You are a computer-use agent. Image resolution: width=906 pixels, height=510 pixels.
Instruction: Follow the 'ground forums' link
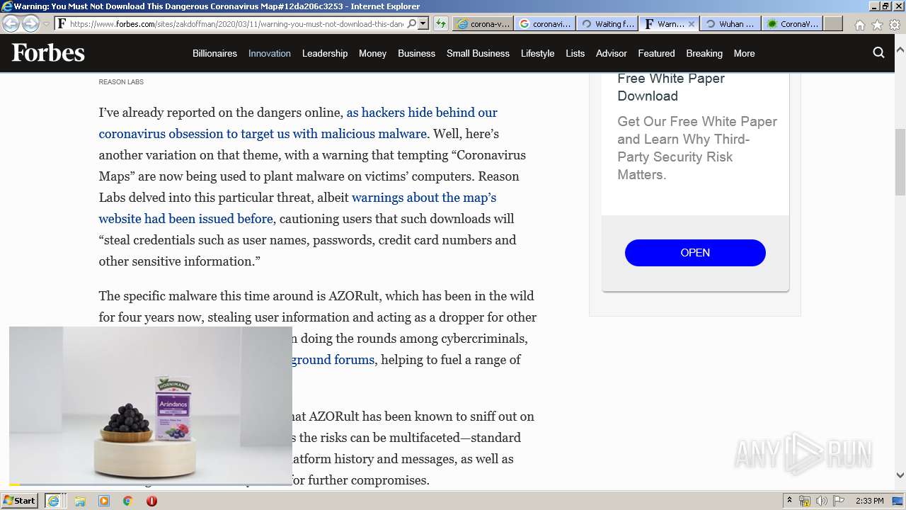click(x=333, y=360)
